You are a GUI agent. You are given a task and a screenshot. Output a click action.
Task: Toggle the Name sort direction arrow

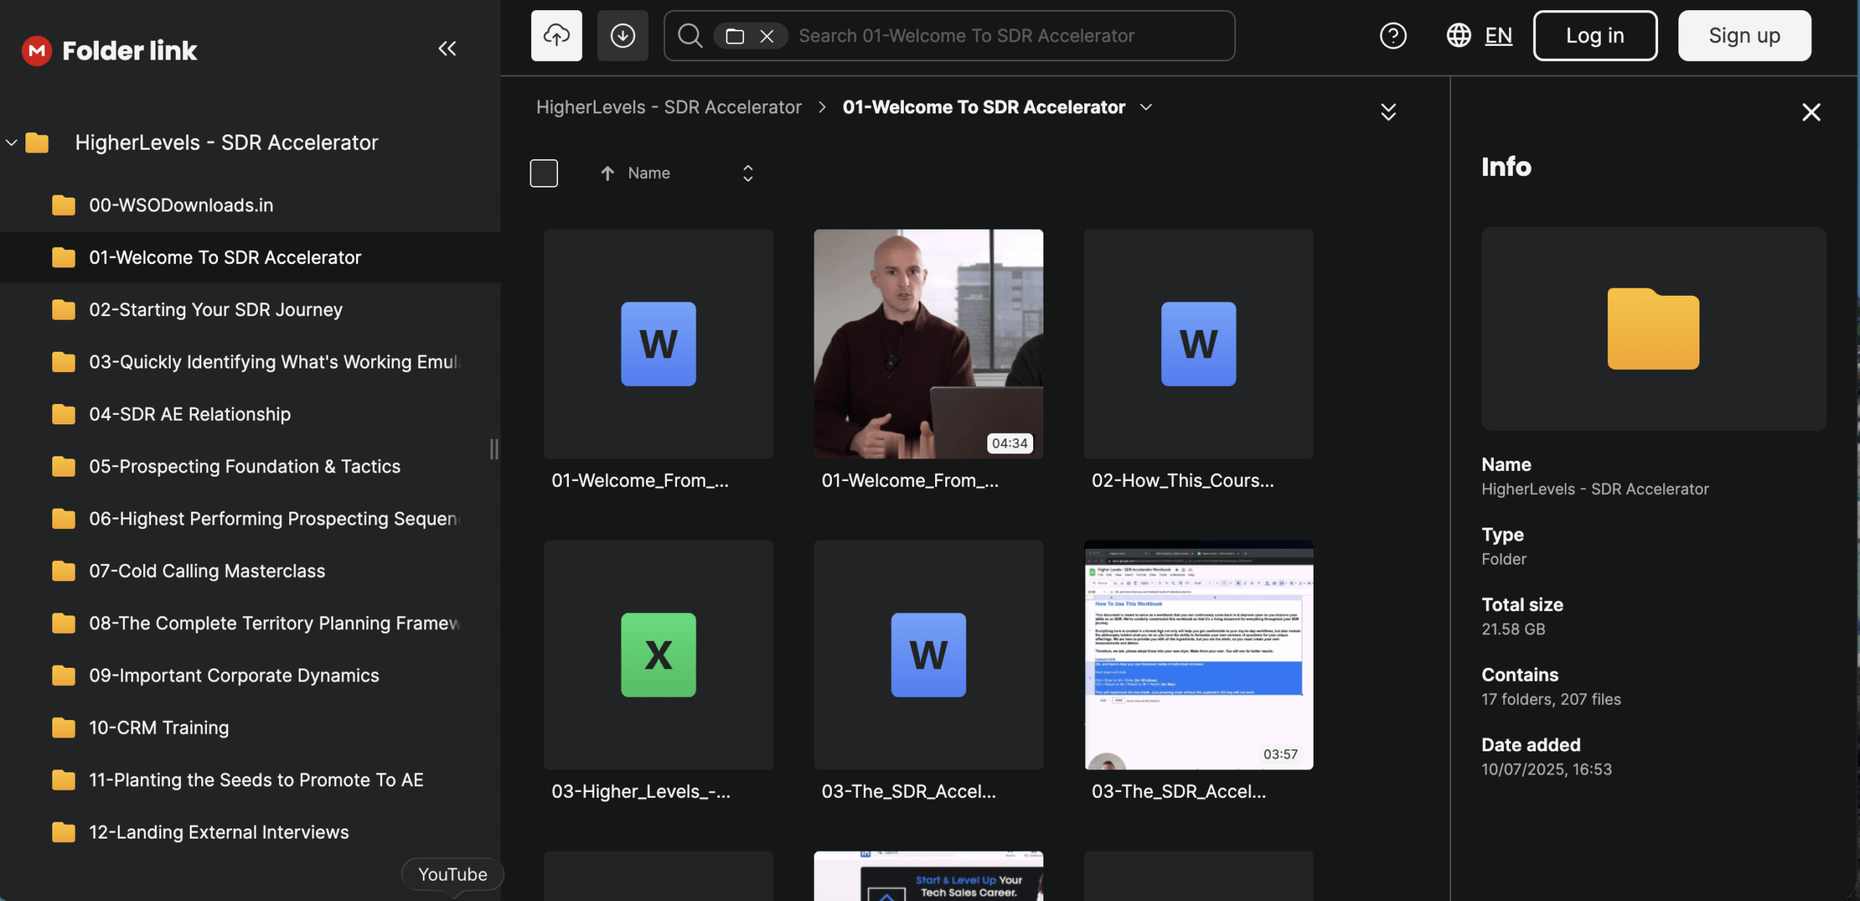pyautogui.click(x=607, y=173)
